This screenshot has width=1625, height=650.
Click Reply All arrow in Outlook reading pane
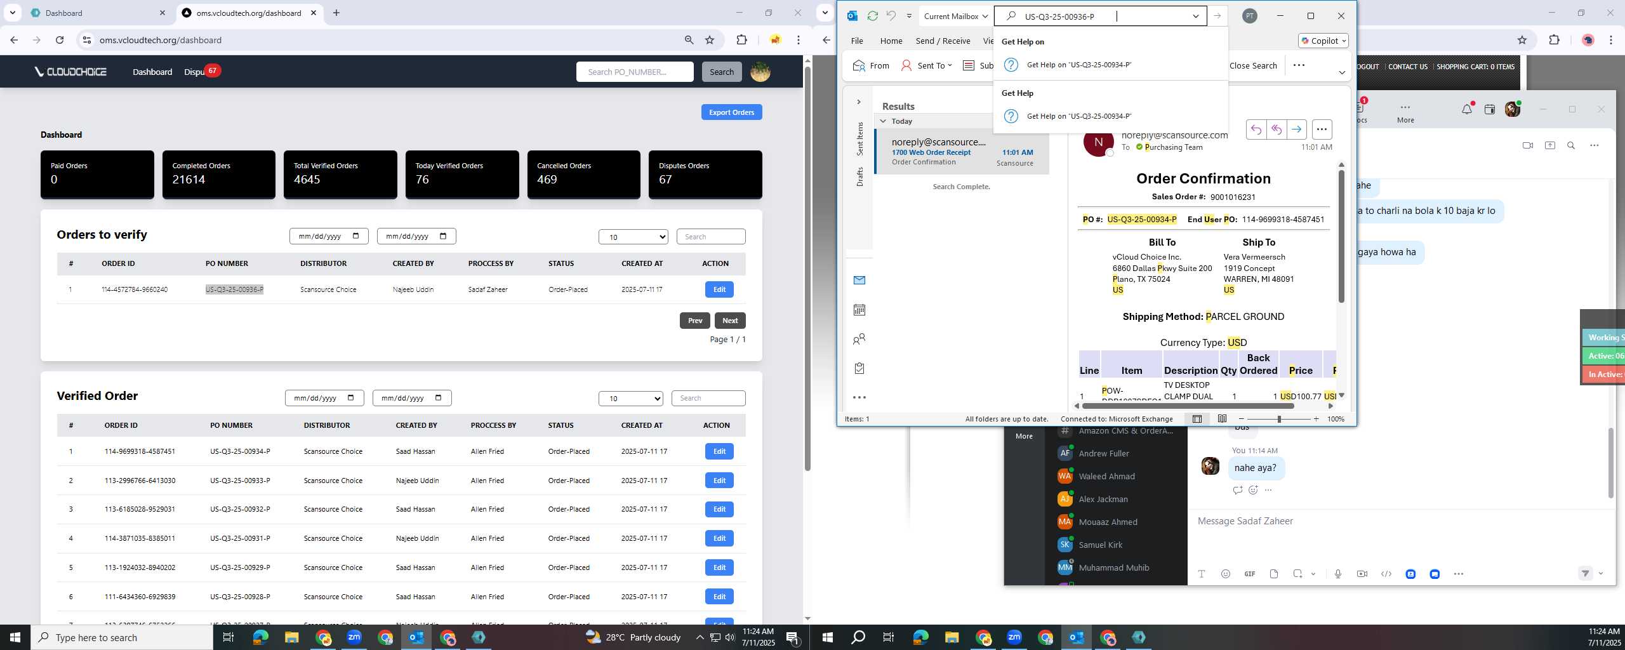(1276, 129)
